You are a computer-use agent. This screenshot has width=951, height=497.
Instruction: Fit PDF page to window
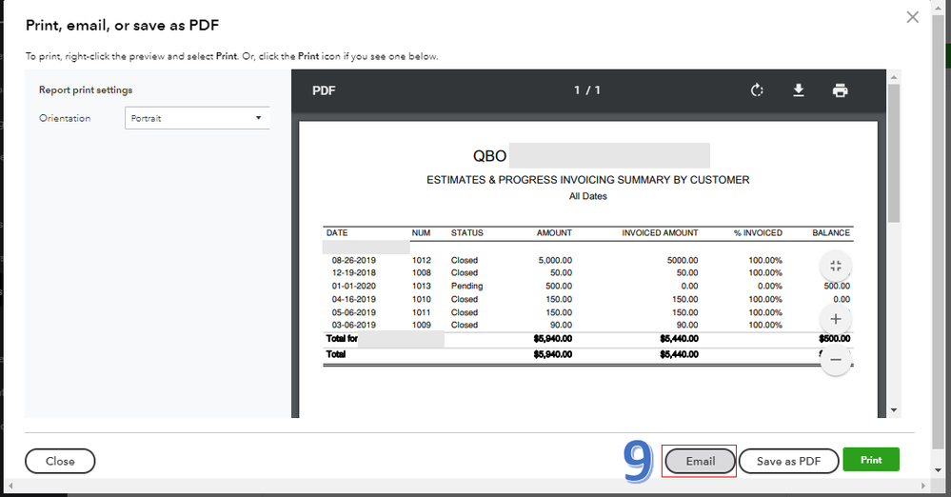pos(836,266)
